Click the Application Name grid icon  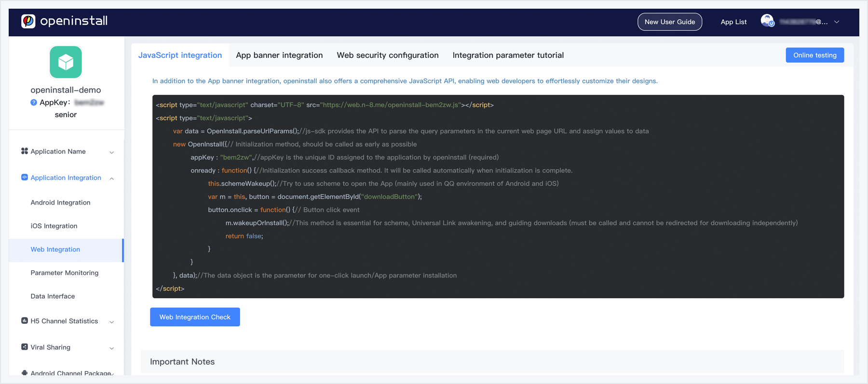point(25,151)
